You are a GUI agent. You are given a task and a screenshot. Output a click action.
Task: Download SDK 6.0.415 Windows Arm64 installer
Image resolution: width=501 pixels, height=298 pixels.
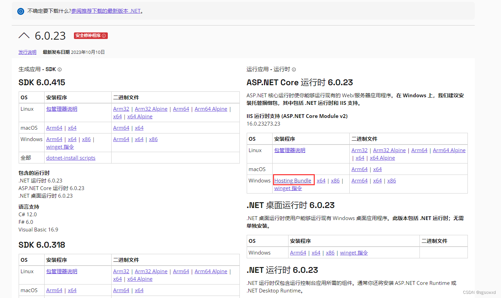(54, 139)
